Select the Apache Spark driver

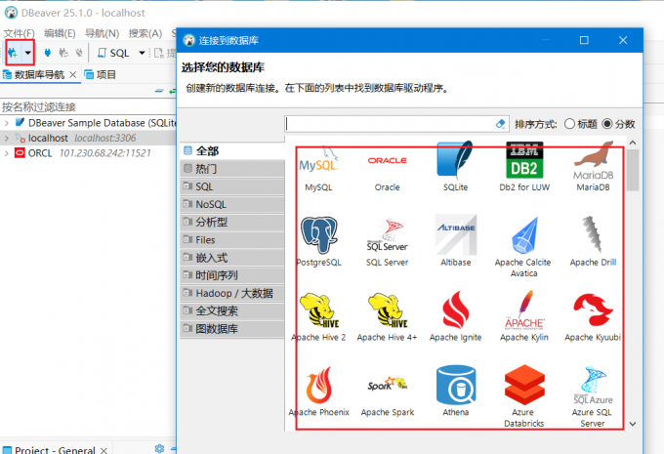[x=388, y=394]
